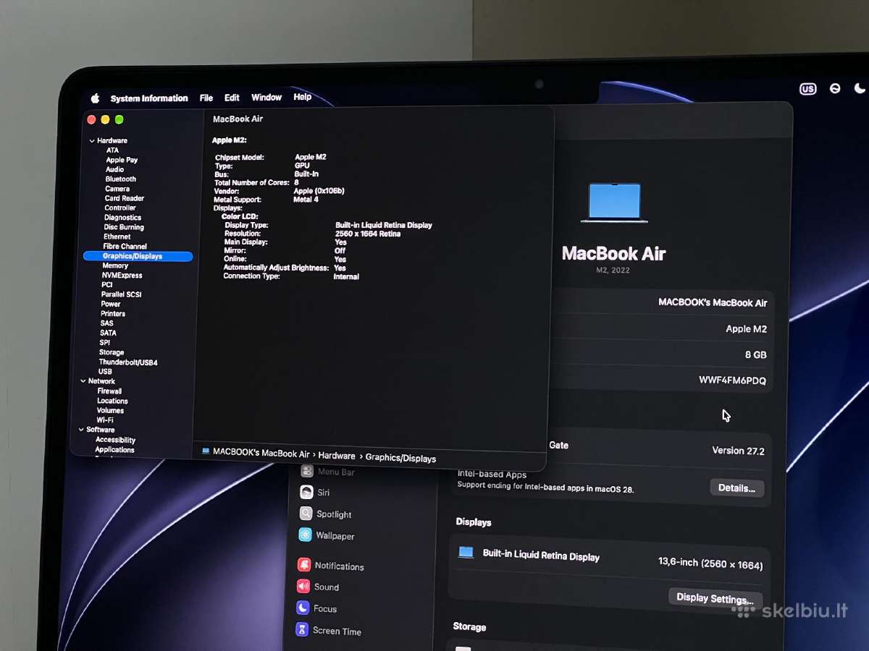Image resolution: width=869 pixels, height=651 pixels.
Task: Select Storage in the System Information sidebar
Action: pyautogui.click(x=112, y=352)
